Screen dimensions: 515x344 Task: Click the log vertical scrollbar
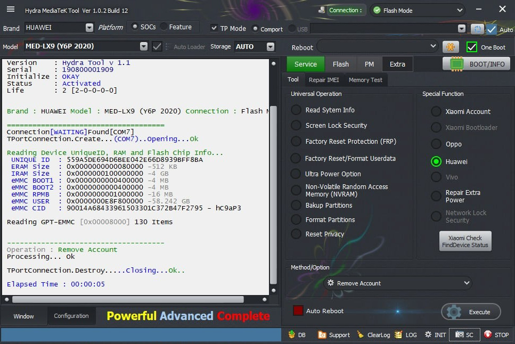[273, 195]
